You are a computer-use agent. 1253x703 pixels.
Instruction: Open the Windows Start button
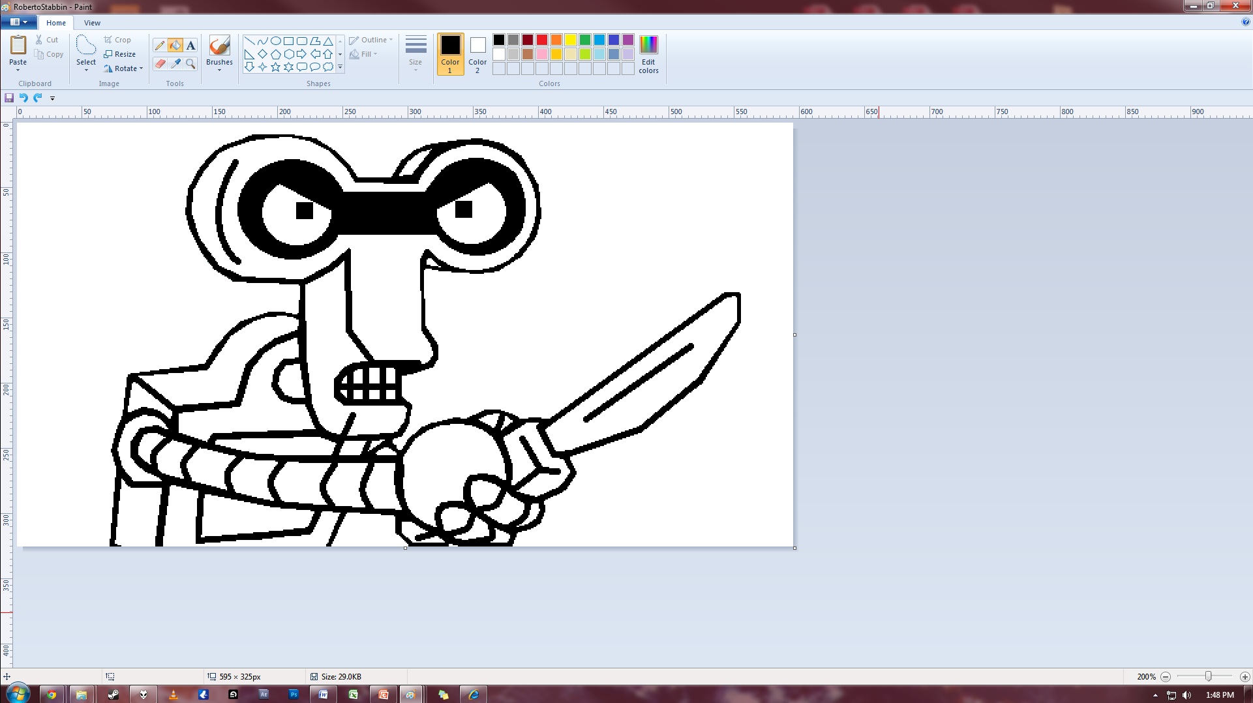(x=18, y=693)
